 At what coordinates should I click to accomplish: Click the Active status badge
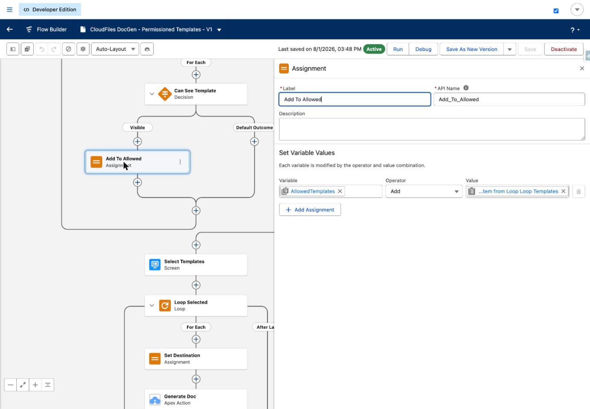[x=374, y=49]
